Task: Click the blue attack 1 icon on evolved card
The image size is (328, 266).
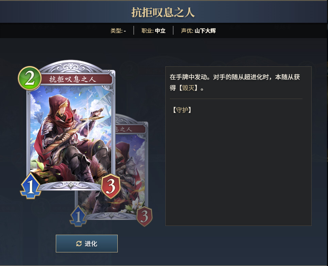Action: click(78, 216)
